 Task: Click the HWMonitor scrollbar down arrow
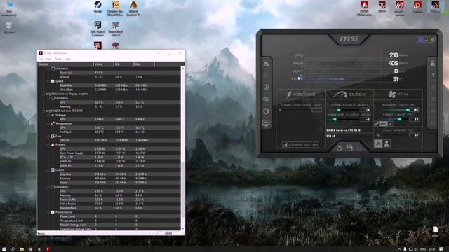tap(182, 229)
